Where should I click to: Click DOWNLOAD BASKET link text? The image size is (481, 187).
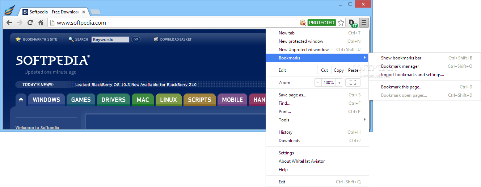coord(176,40)
